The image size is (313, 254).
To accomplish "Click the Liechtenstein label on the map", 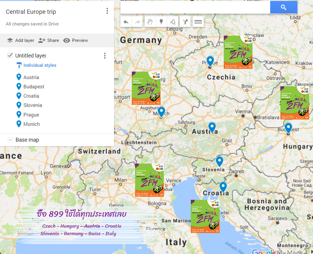I will click(139, 142).
